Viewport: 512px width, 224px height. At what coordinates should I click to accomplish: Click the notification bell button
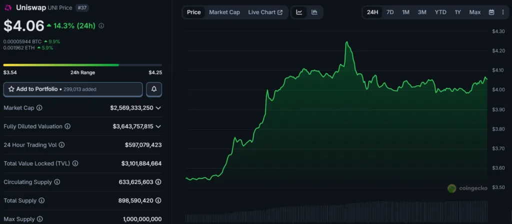click(x=154, y=89)
